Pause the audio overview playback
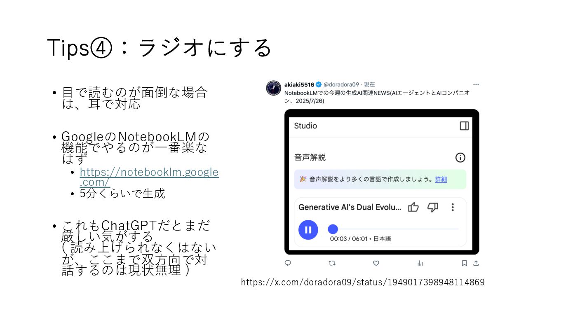561x315 pixels. coord(308,230)
